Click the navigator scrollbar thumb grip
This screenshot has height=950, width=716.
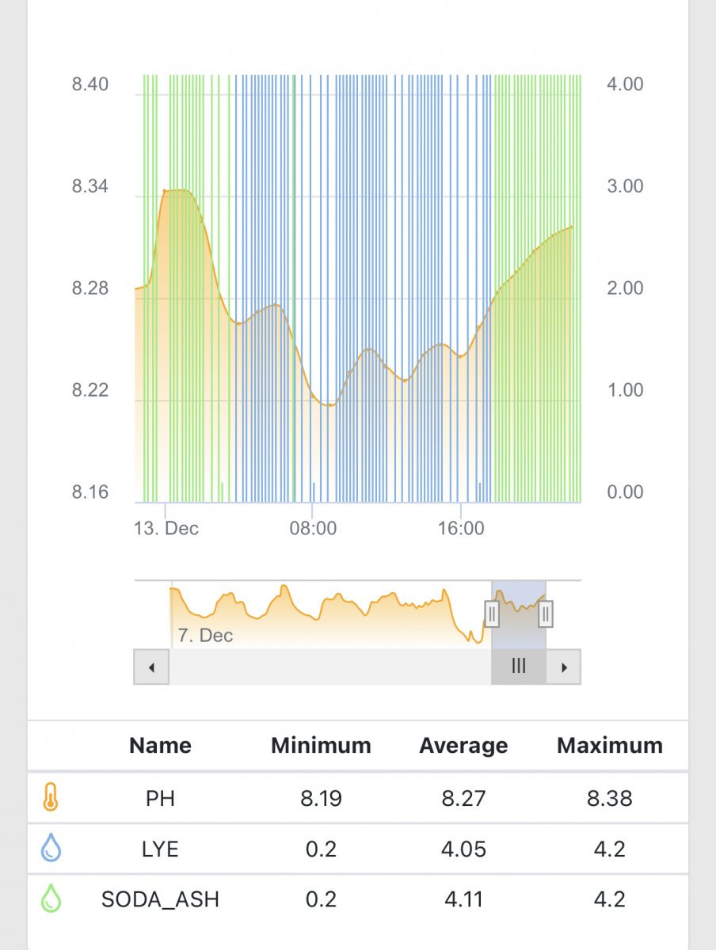tap(519, 667)
